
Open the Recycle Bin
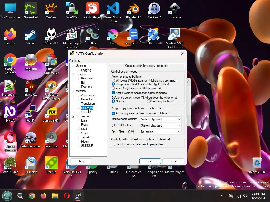[257, 165]
